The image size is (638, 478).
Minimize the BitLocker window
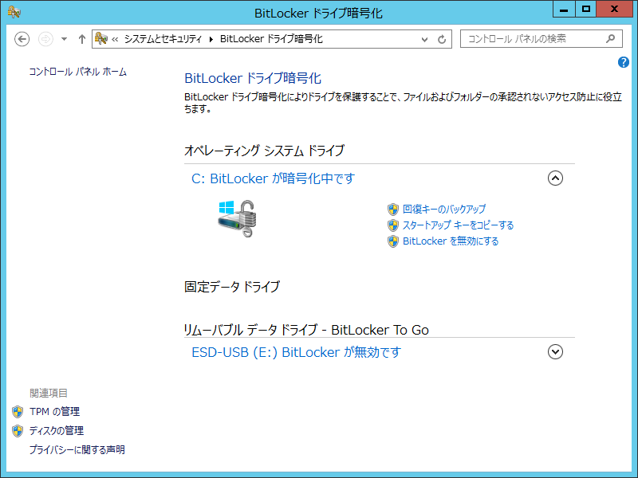[x=564, y=9]
